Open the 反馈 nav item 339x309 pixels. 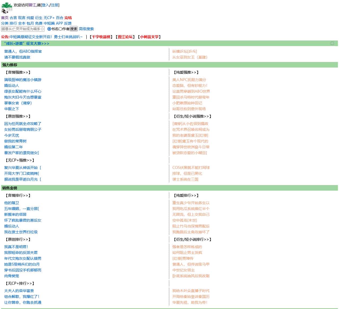coord(68,23)
